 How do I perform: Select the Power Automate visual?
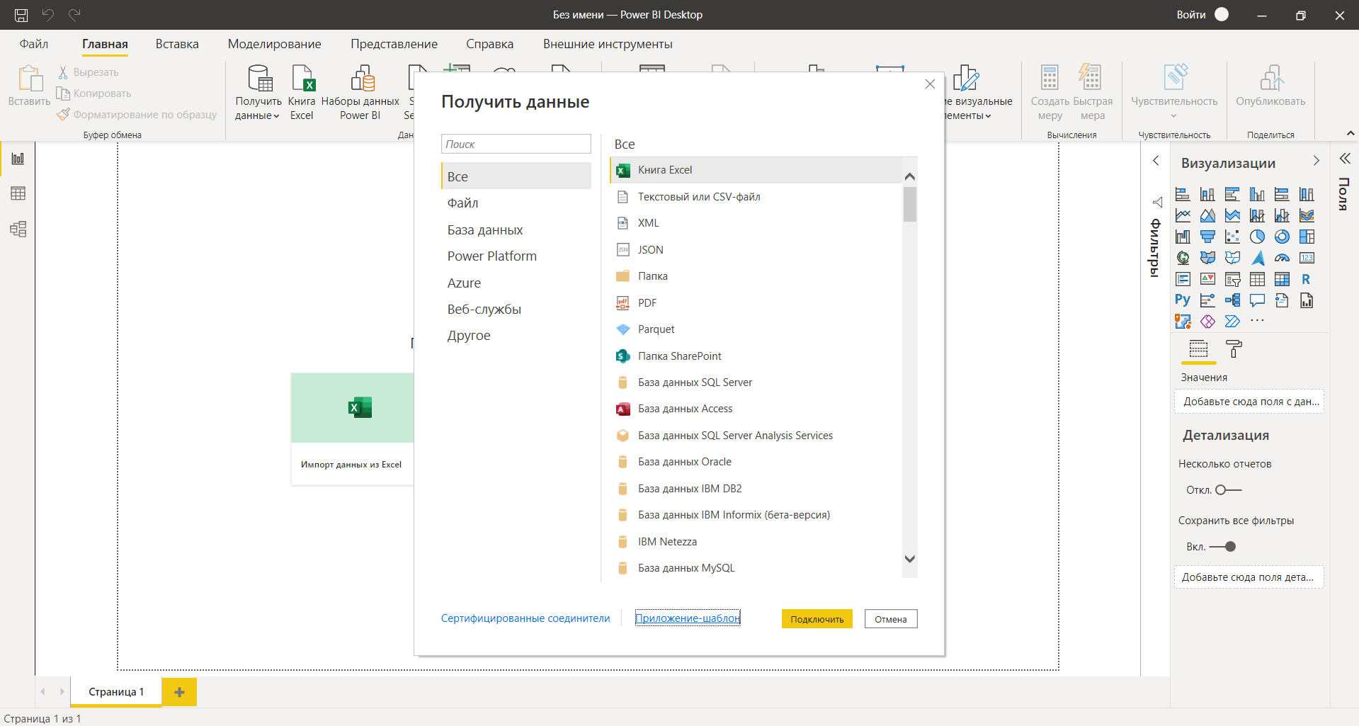[x=1232, y=322]
